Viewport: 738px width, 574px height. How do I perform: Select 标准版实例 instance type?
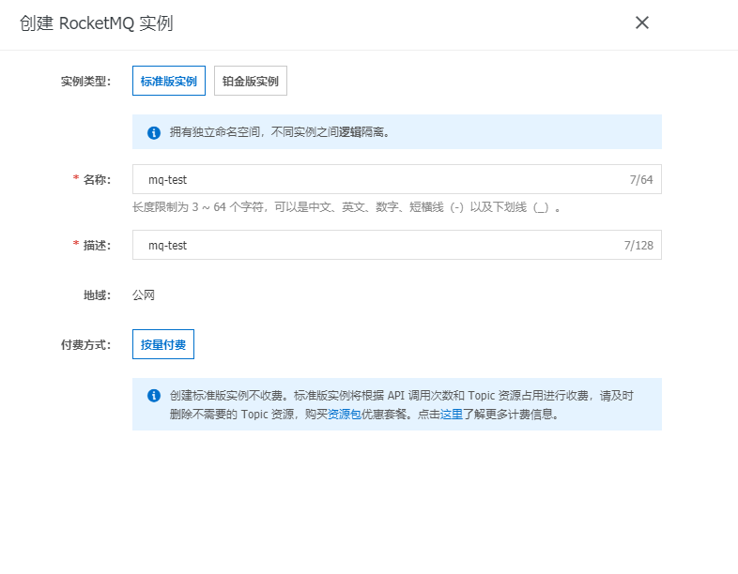click(x=168, y=81)
